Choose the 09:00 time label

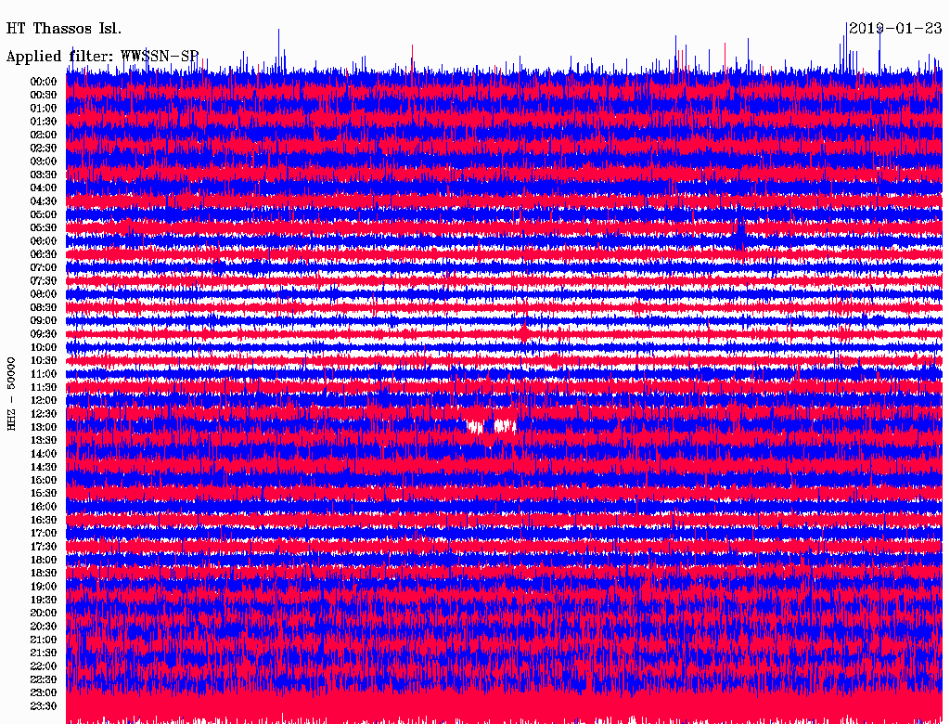click(44, 321)
